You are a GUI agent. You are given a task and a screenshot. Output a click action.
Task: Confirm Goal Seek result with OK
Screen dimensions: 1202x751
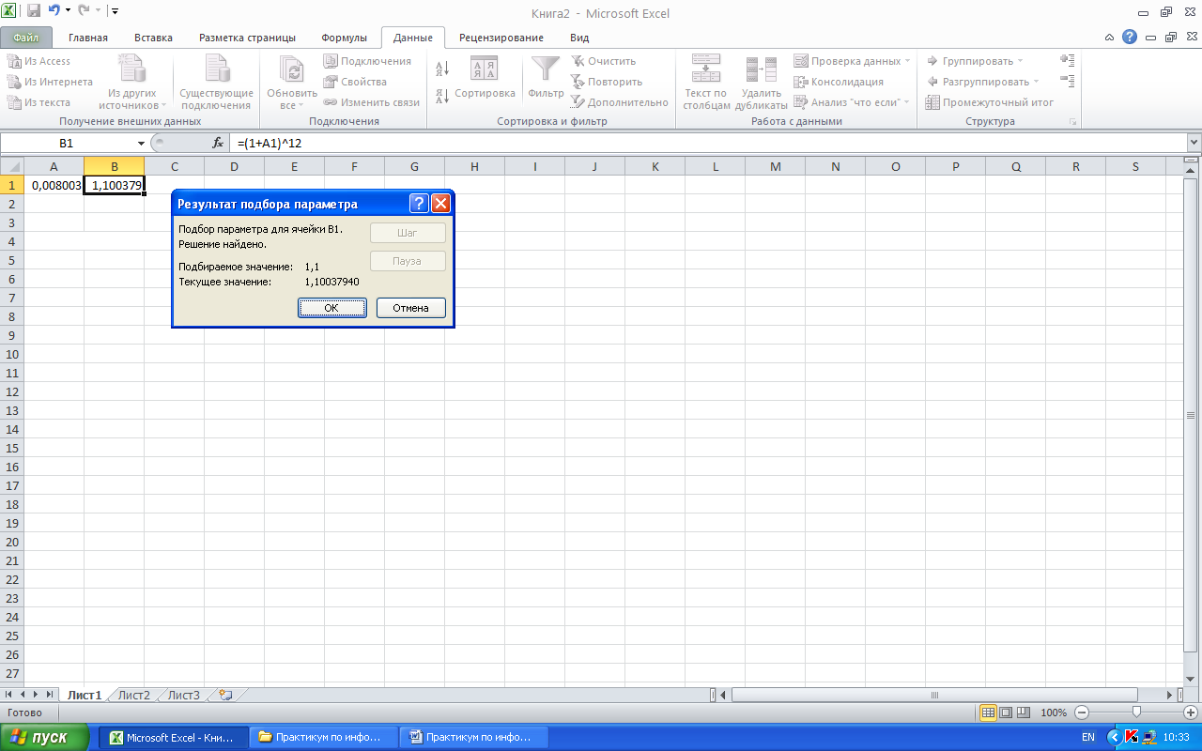click(x=332, y=308)
